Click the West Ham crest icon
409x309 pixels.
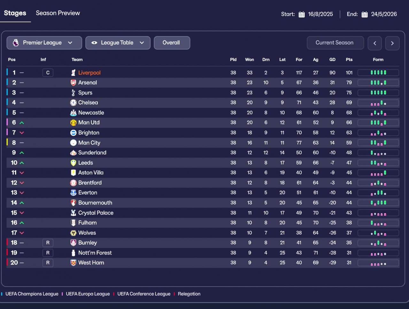73,263
